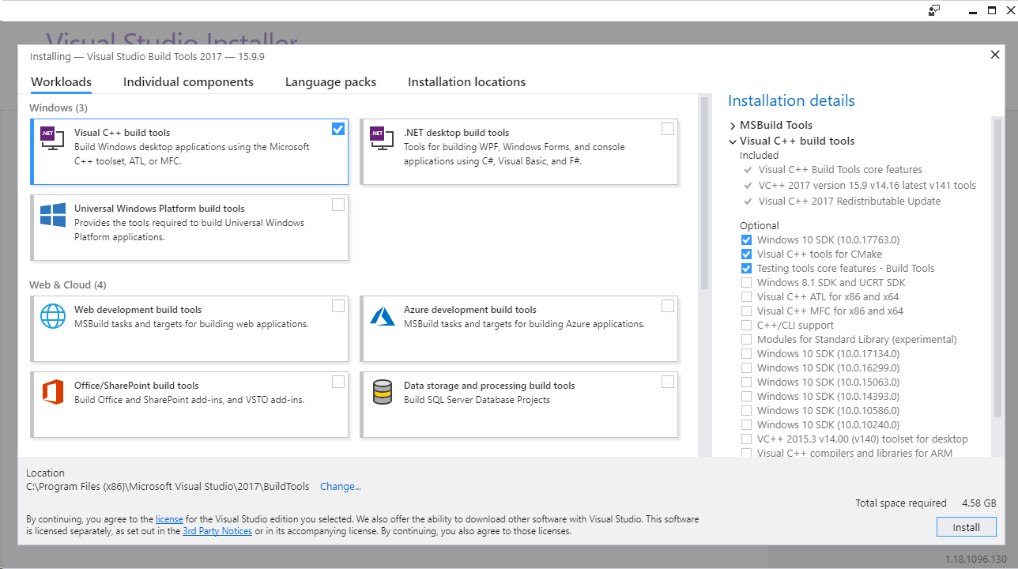This screenshot has height=569, width=1018.
Task: Click the 4.58 GB total space value
Action: (x=978, y=503)
